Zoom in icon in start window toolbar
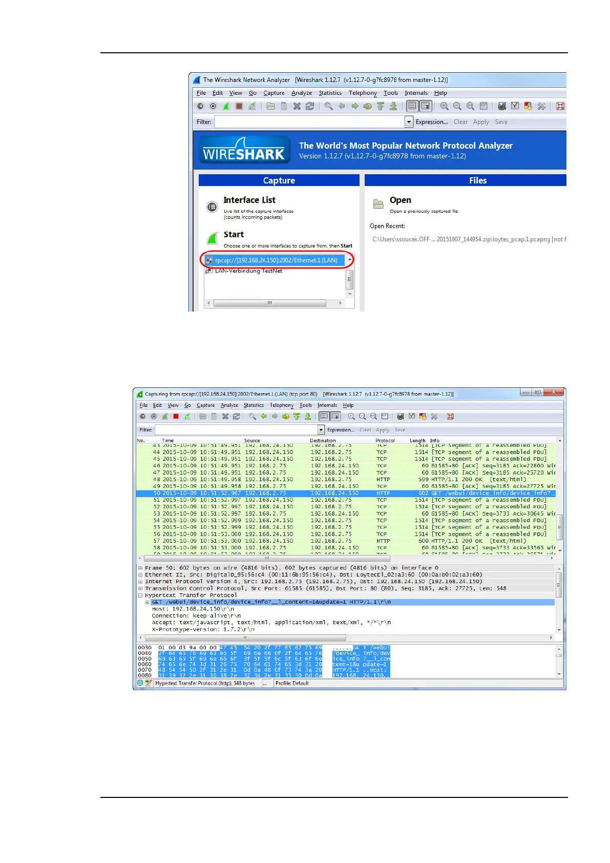This screenshot has height=863, width=610. 445,106
